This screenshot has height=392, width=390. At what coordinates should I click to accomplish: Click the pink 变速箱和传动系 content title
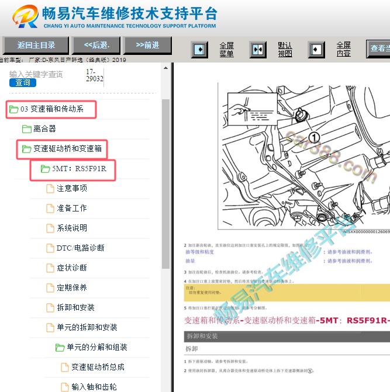click(287, 320)
